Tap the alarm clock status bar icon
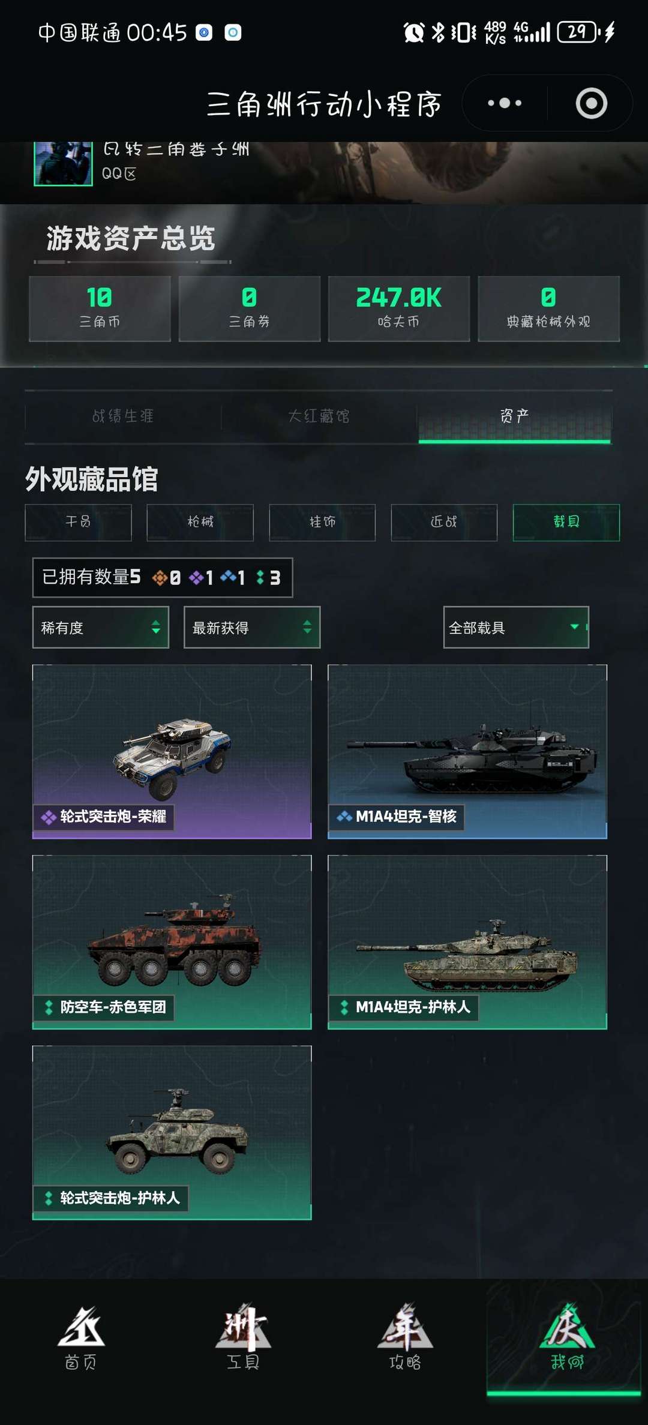Image resolution: width=648 pixels, height=1425 pixels. [x=414, y=32]
